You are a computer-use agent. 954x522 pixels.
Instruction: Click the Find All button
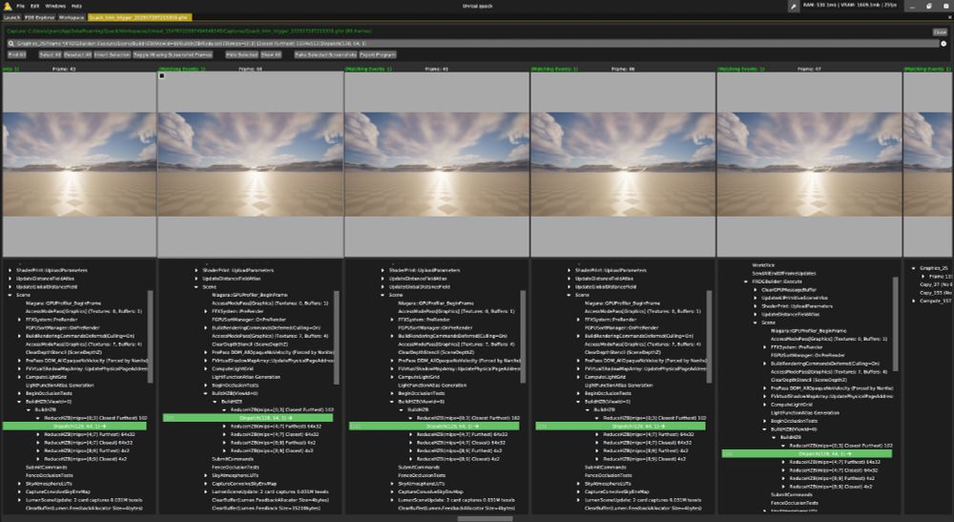coord(17,54)
